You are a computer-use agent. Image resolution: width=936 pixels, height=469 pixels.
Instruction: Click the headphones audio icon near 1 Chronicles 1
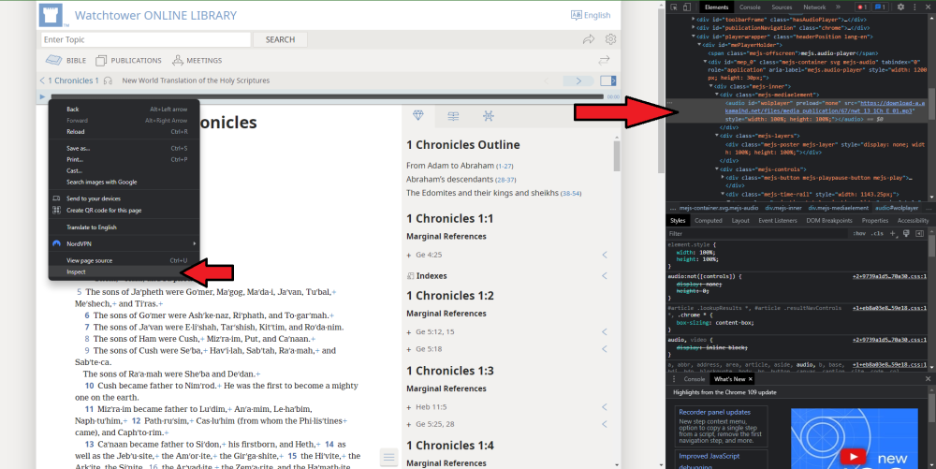click(109, 81)
